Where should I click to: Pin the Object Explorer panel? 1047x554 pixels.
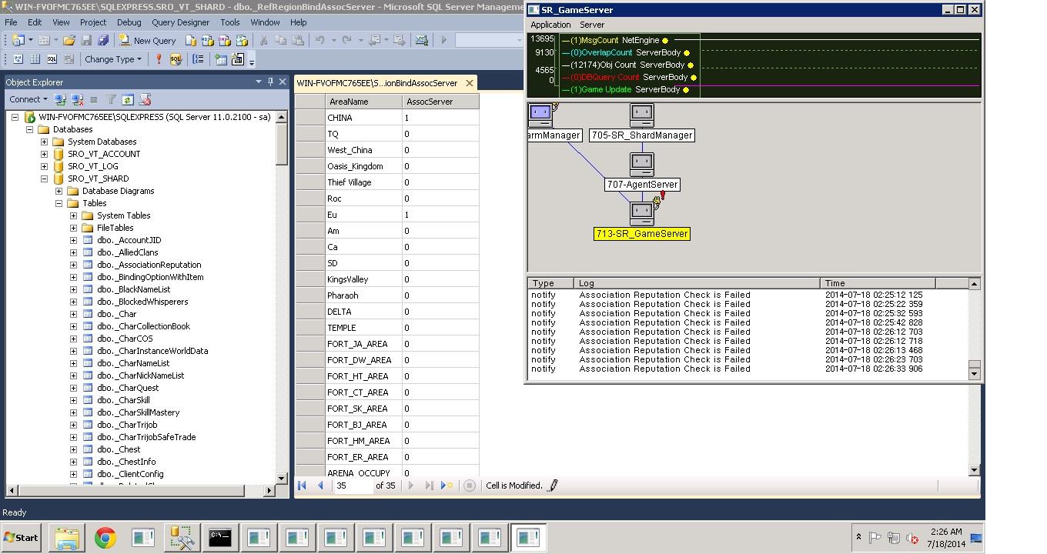pos(270,82)
